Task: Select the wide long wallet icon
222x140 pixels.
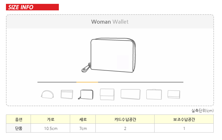Action: (x=130, y=94)
